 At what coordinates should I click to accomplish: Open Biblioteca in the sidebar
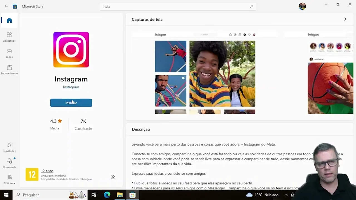coord(9,179)
